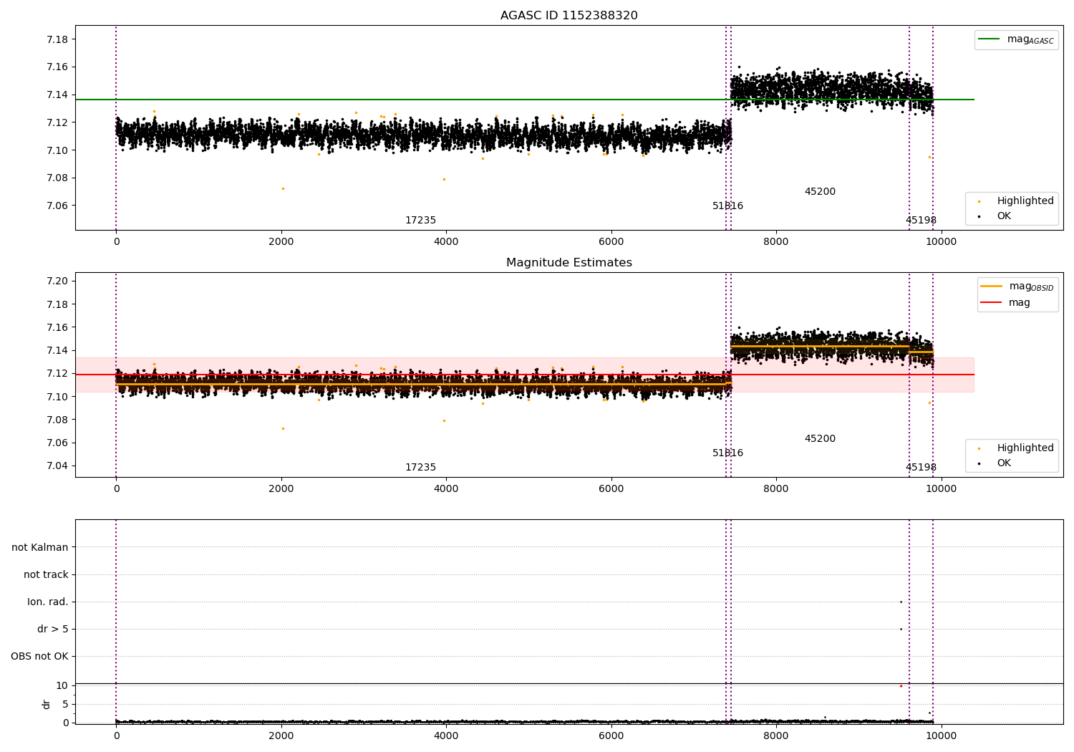Screen dimensions: 1074x752
Task: Click the 7.04 y-tick in Magnitude Estimates plot
Action: 57,466
